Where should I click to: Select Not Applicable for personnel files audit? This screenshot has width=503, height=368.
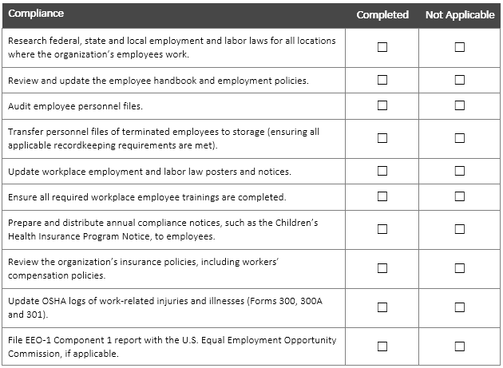tap(460, 105)
